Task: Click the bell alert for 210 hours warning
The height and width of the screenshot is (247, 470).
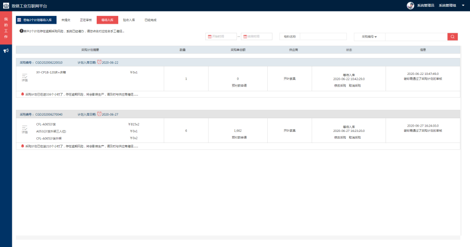Action: click(23, 146)
